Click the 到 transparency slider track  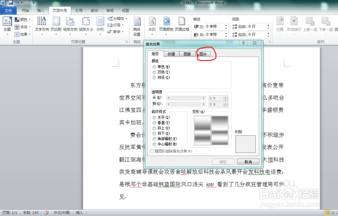click(186, 104)
